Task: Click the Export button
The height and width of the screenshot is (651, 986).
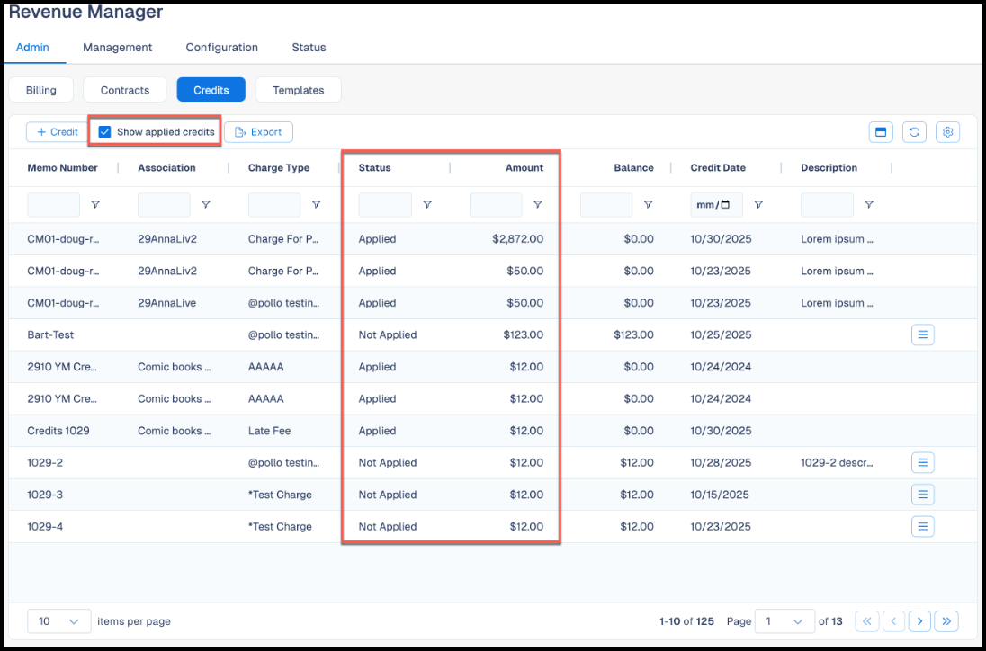Action: point(258,132)
